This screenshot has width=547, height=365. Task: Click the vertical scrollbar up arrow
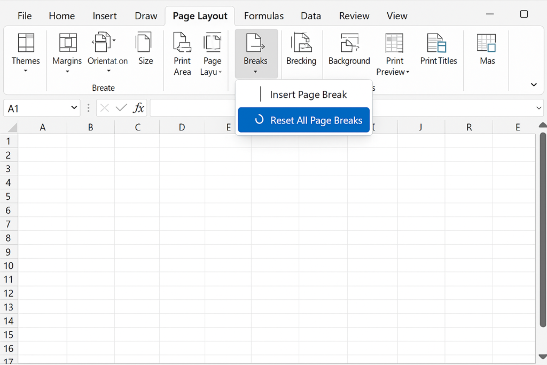click(x=543, y=125)
